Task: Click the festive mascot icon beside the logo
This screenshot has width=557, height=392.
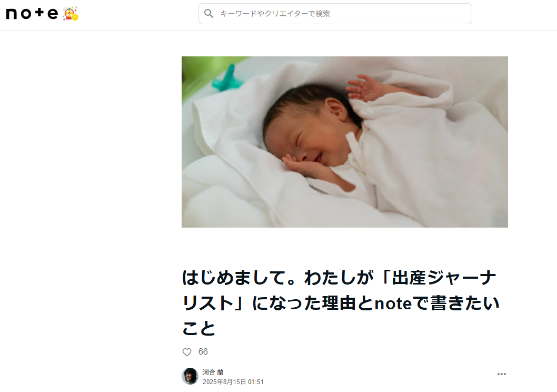Action: (x=71, y=14)
